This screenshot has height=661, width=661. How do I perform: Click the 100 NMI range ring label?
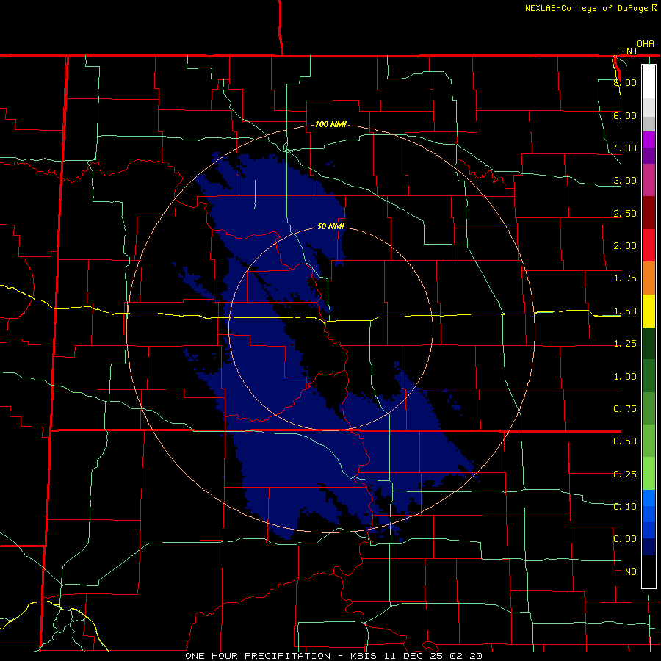point(330,124)
